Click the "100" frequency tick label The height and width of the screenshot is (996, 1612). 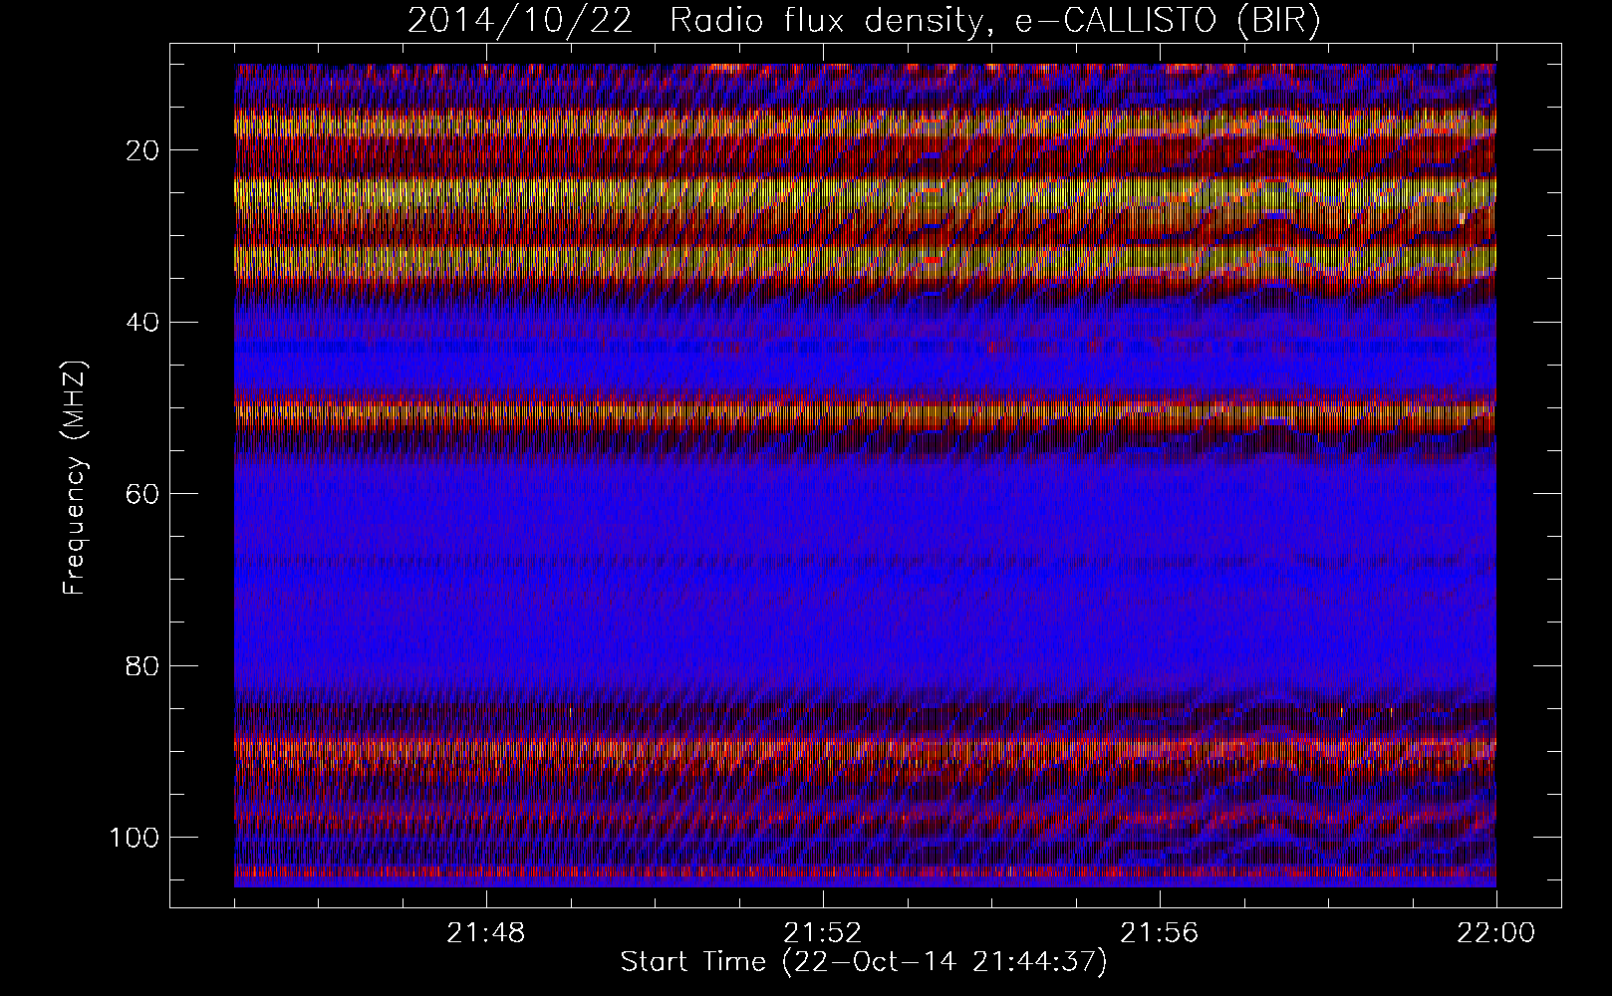(134, 837)
